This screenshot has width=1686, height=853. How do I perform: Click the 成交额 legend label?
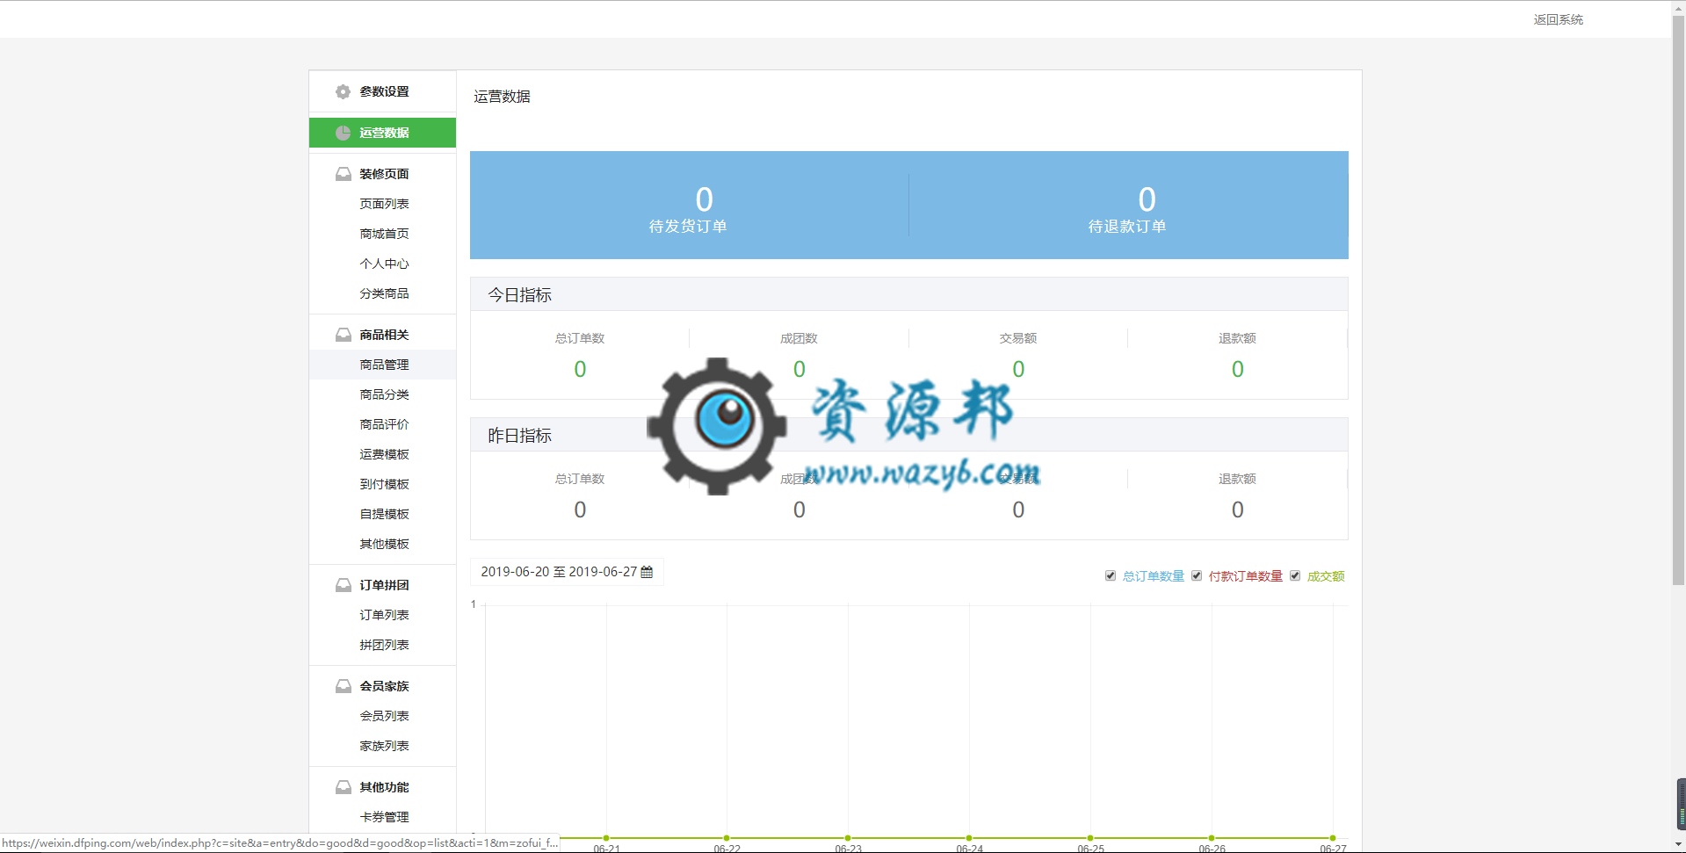coord(1326,576)
